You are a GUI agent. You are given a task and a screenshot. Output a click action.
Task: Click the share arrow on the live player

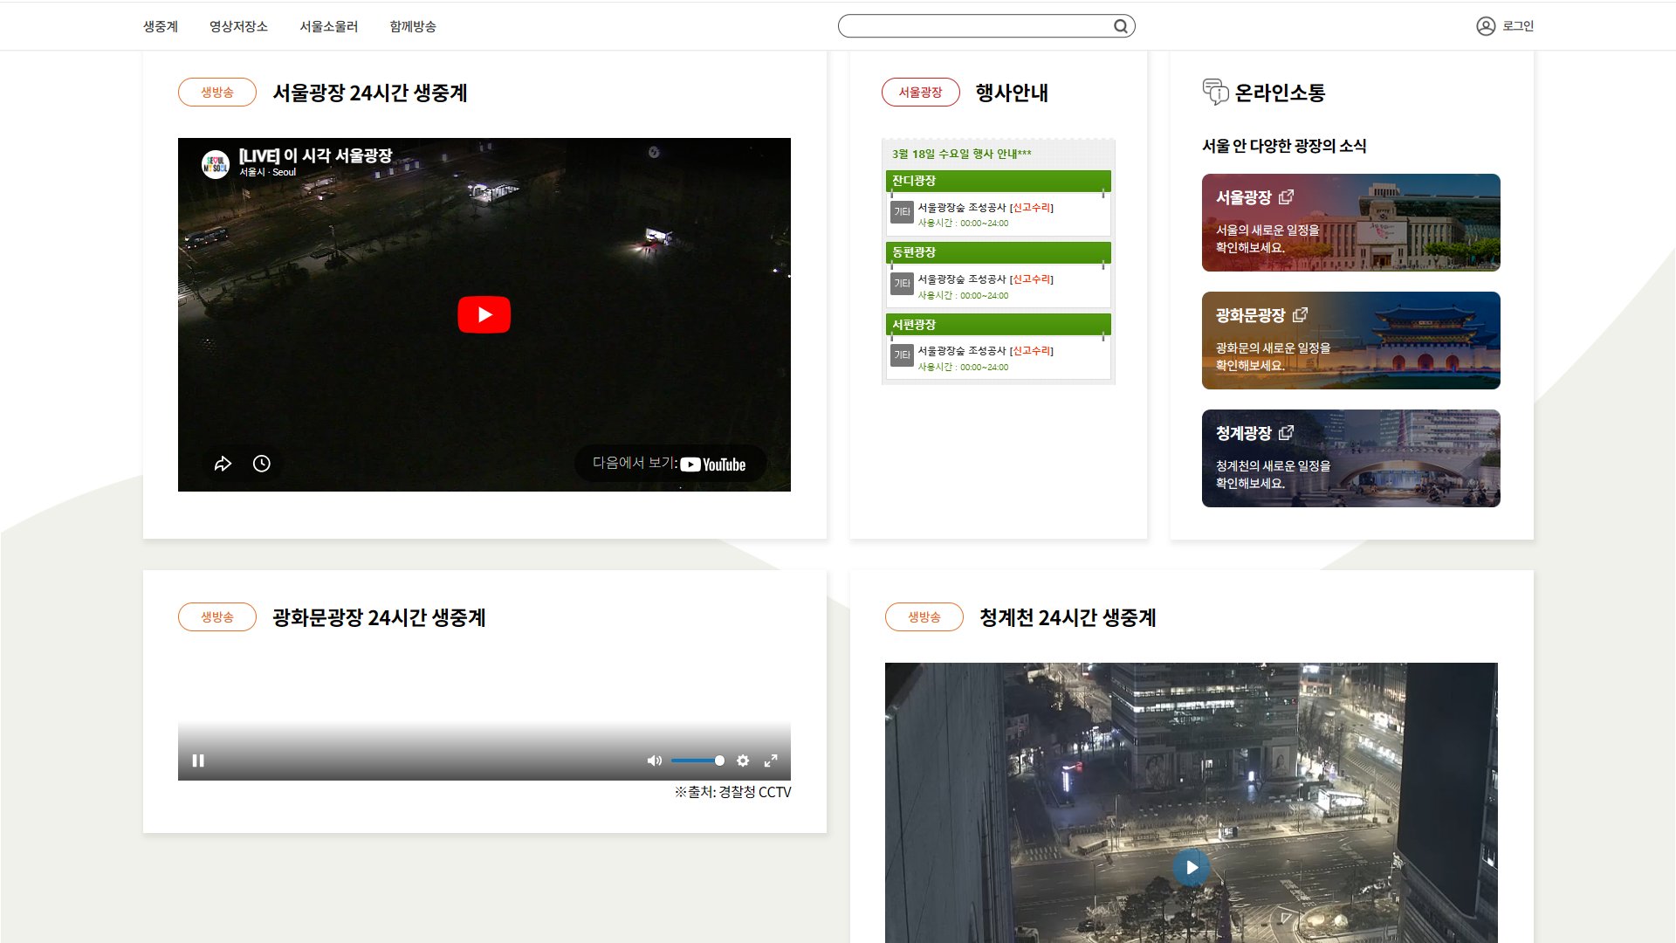[x=224, y=464]
